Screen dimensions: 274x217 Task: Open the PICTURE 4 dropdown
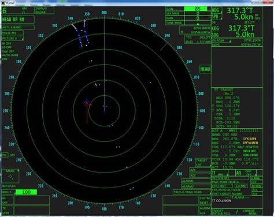point(13,39)
